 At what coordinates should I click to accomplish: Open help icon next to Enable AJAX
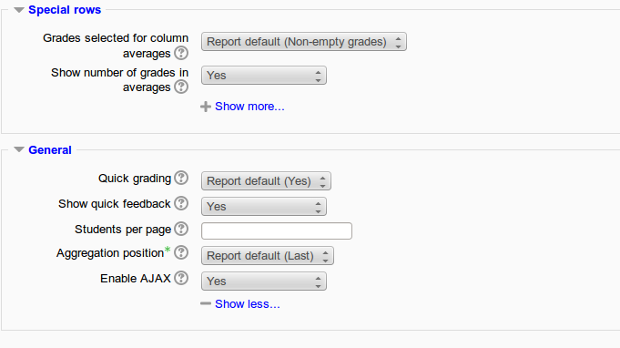pyautogui.click(x=181, y=278)
